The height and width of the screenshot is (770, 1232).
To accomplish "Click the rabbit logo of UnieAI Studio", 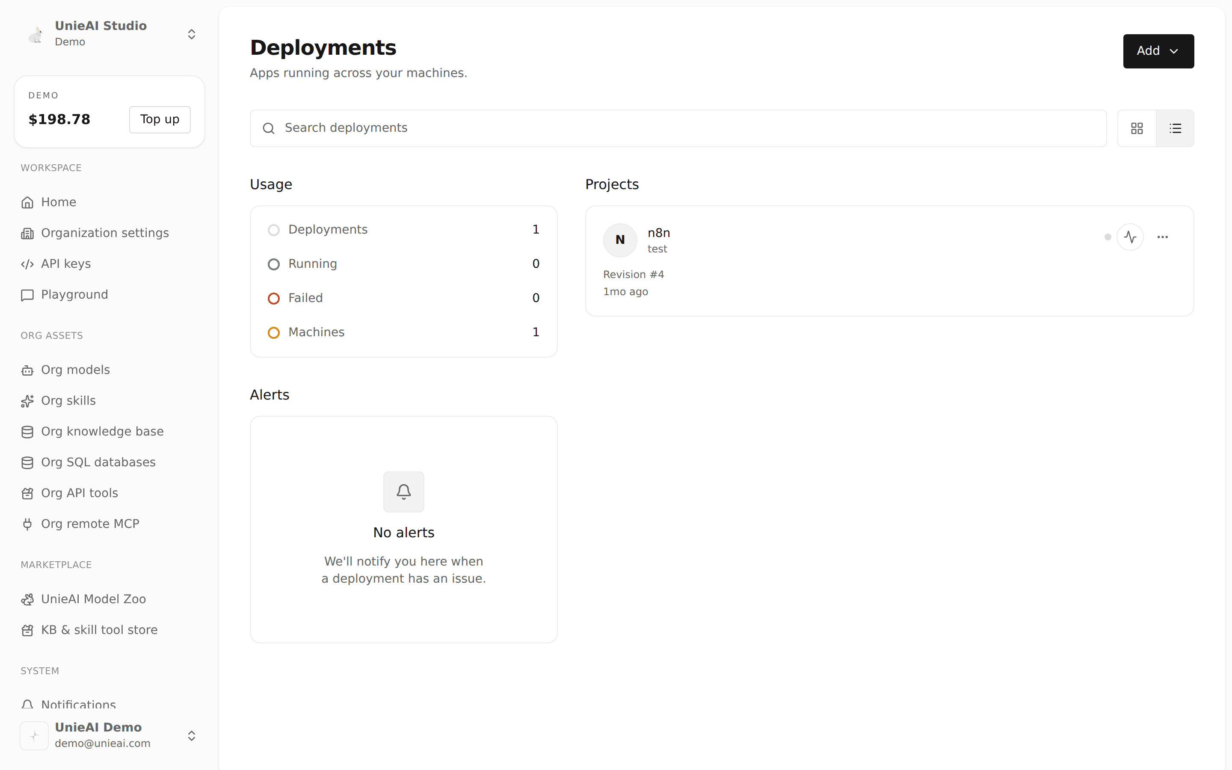I will (x=36, y=34).
